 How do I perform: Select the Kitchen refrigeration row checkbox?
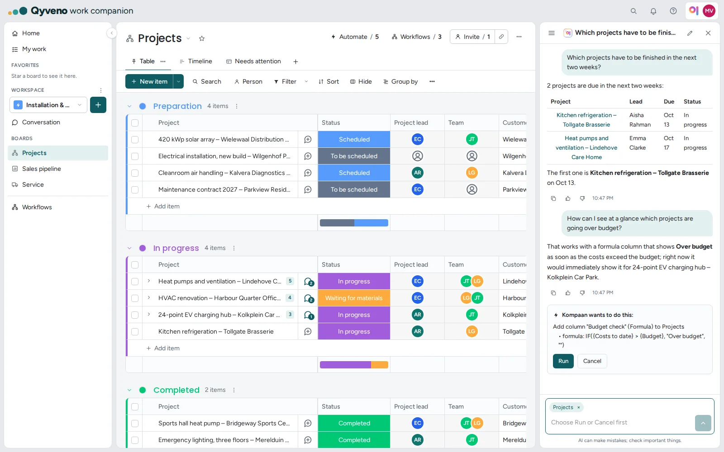point(135,332)
